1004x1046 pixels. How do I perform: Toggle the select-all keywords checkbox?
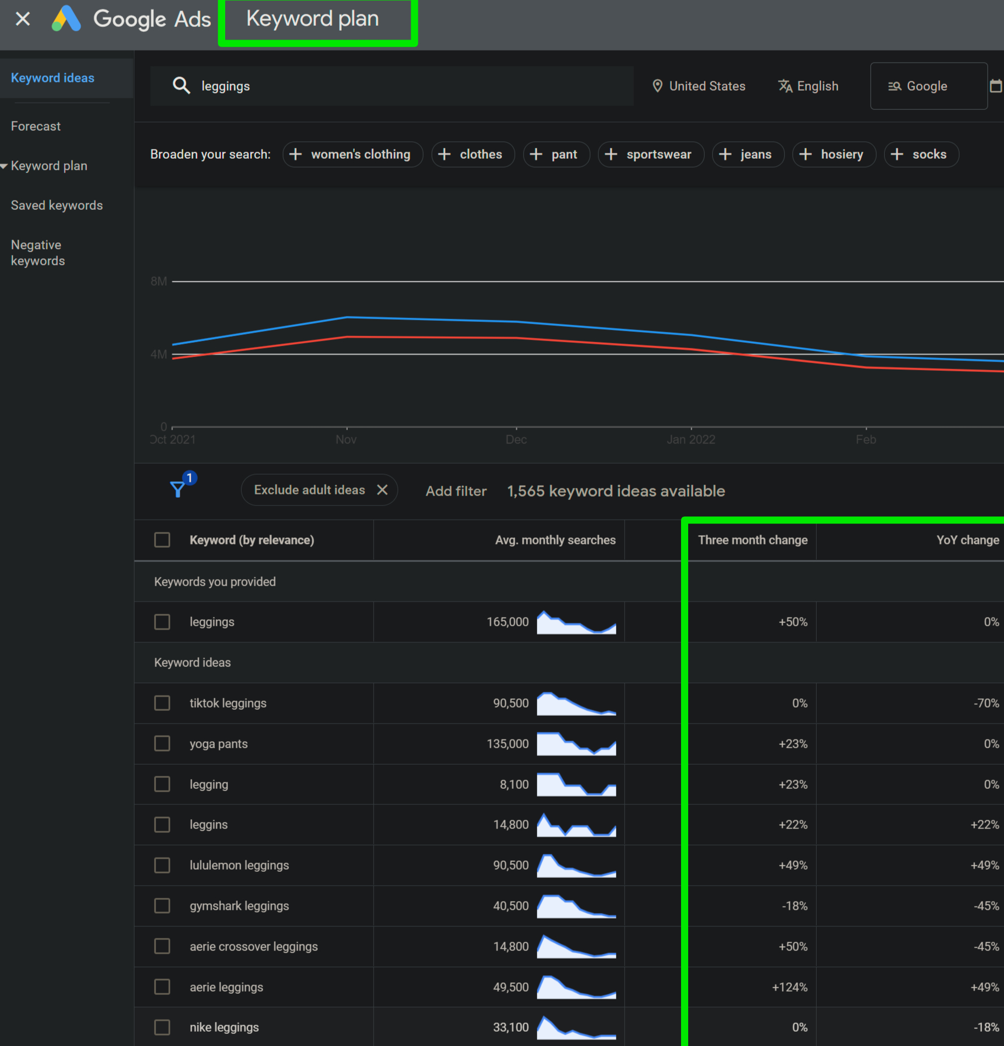pyautogui.click(x=162, y=540)
